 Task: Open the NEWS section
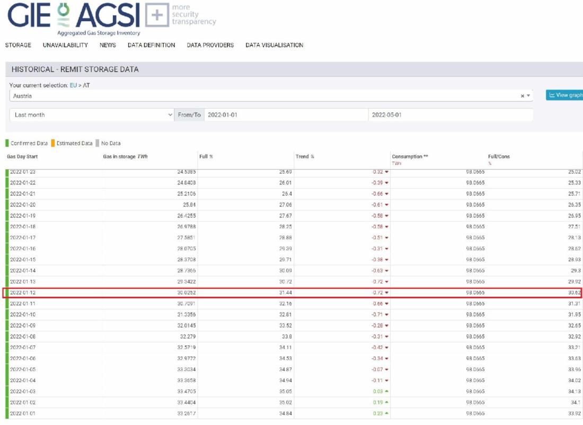(x=108, y=45)
